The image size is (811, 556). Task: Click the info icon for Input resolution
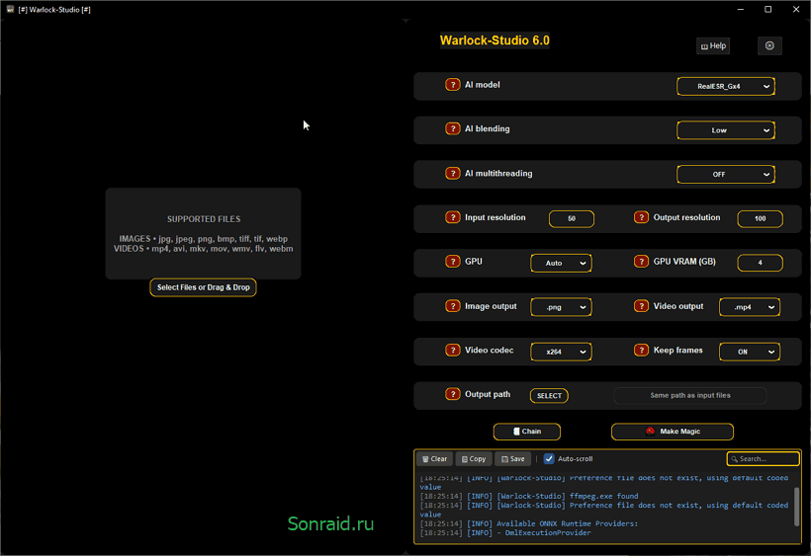[x=453, y=217]
